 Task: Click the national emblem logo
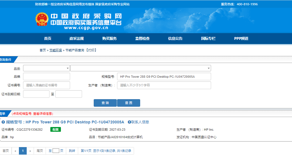42,19
